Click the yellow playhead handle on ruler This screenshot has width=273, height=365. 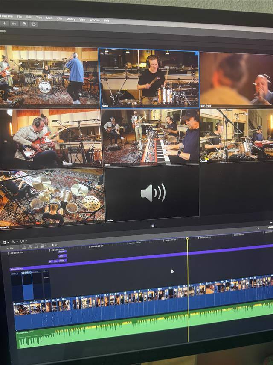click(187, 239)
